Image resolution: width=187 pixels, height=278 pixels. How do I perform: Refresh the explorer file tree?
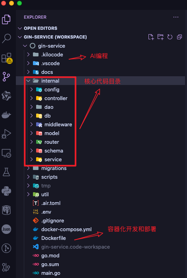(x=170, y=37)
